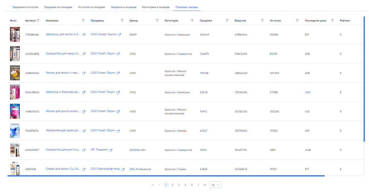The width and height of the screenshot is (369, 196).
Task: Click thumbnail of the Увлажняющий крем product
Action: [x=15, y=131]
